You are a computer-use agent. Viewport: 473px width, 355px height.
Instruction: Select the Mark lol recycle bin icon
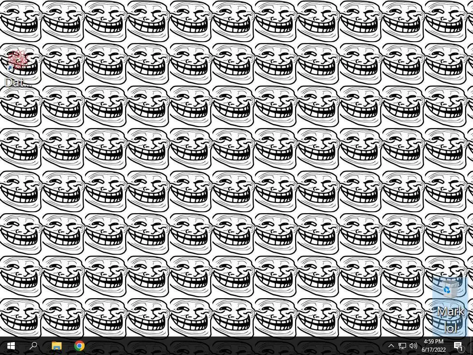(450, 306)
